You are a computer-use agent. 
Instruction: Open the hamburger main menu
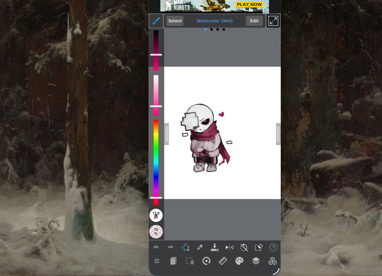click(x=157, y=261)
